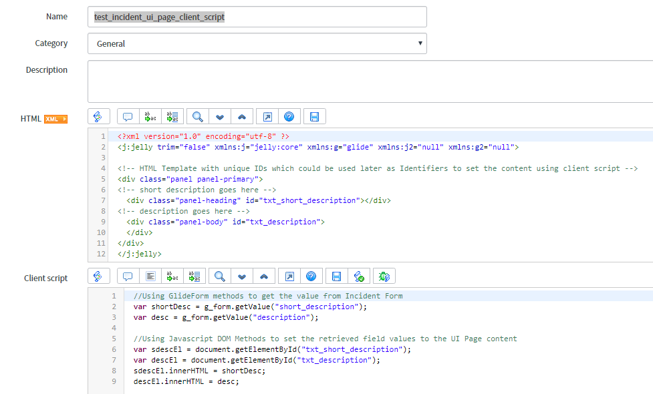The image size is (653, 394).
Task: Click the comment icon in HTML toolbar
Action: [128, 116]
